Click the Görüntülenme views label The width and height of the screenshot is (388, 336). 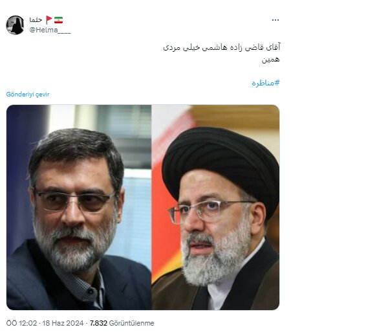click(x=131, y=323)
